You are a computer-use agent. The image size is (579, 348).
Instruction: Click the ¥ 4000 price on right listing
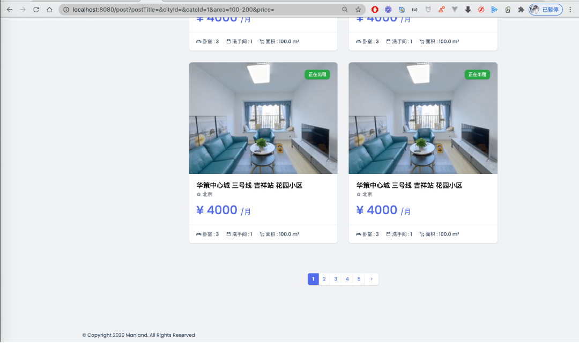pyautogui.click(x=383, y=210)
